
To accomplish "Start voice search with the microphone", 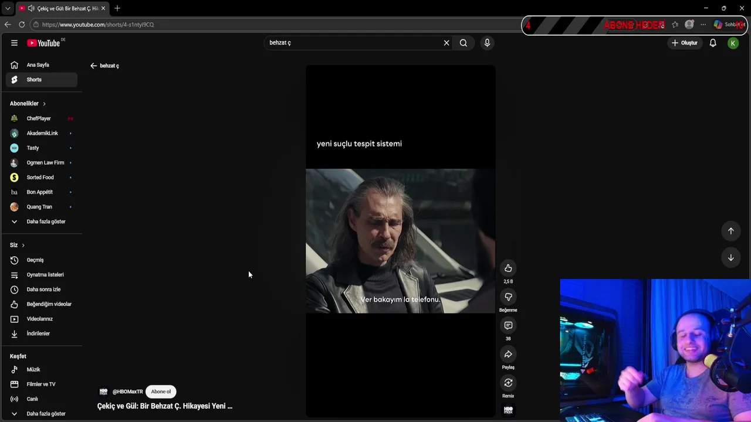I will tap(487, 43).
